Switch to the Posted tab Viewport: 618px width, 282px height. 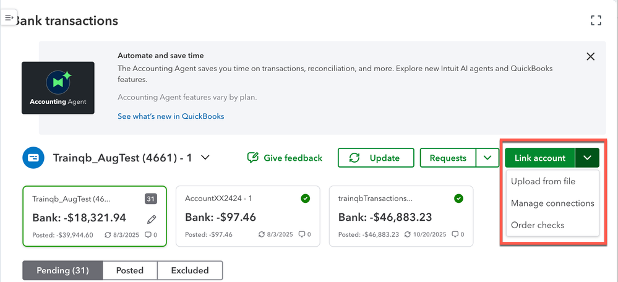click(x=129, y=270)
